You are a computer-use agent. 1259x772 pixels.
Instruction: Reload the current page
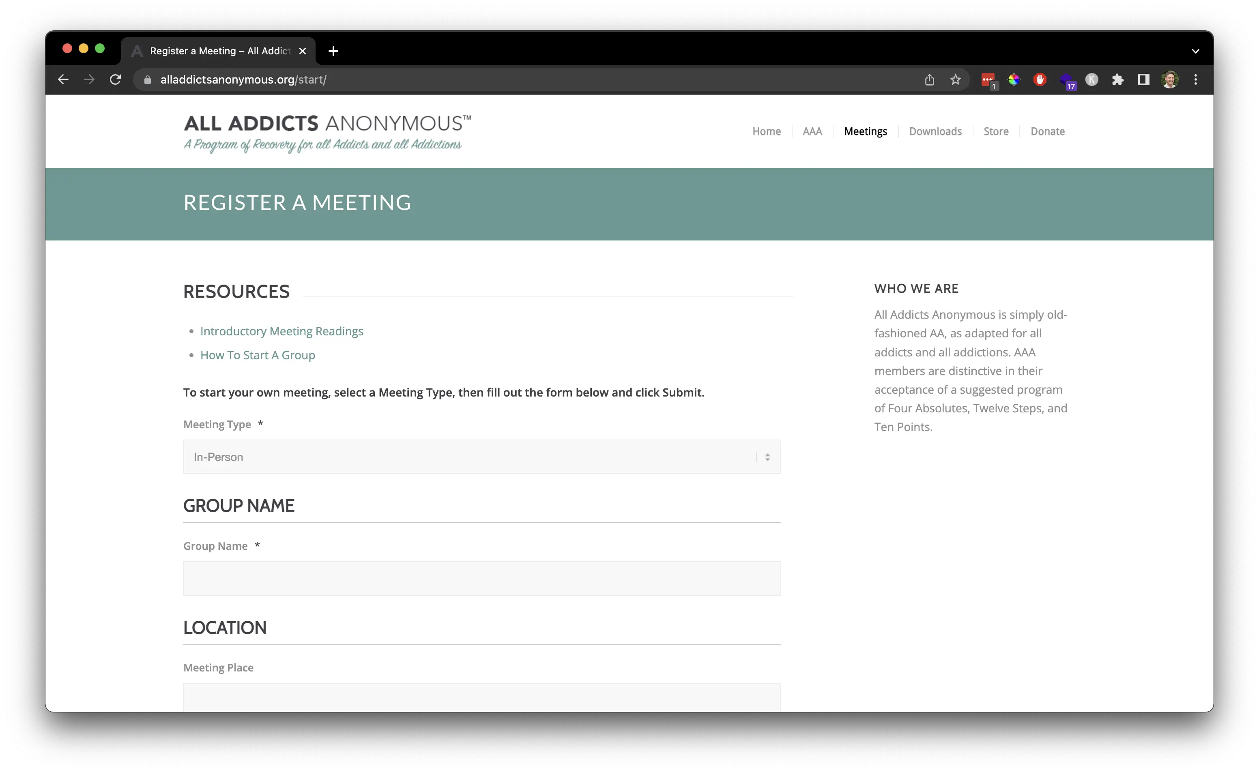pyautogui.click(x=116, y=79)
